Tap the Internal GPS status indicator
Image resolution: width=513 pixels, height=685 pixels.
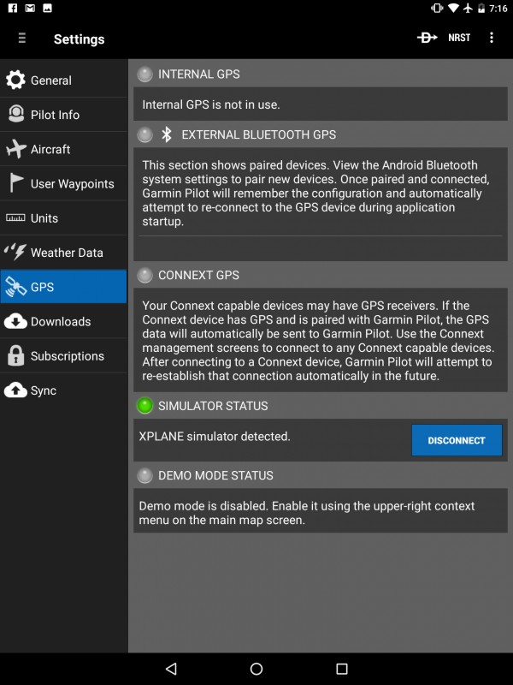coord(144,74)
